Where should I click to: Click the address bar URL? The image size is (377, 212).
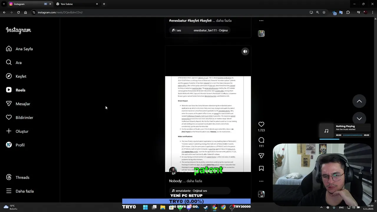60,12
